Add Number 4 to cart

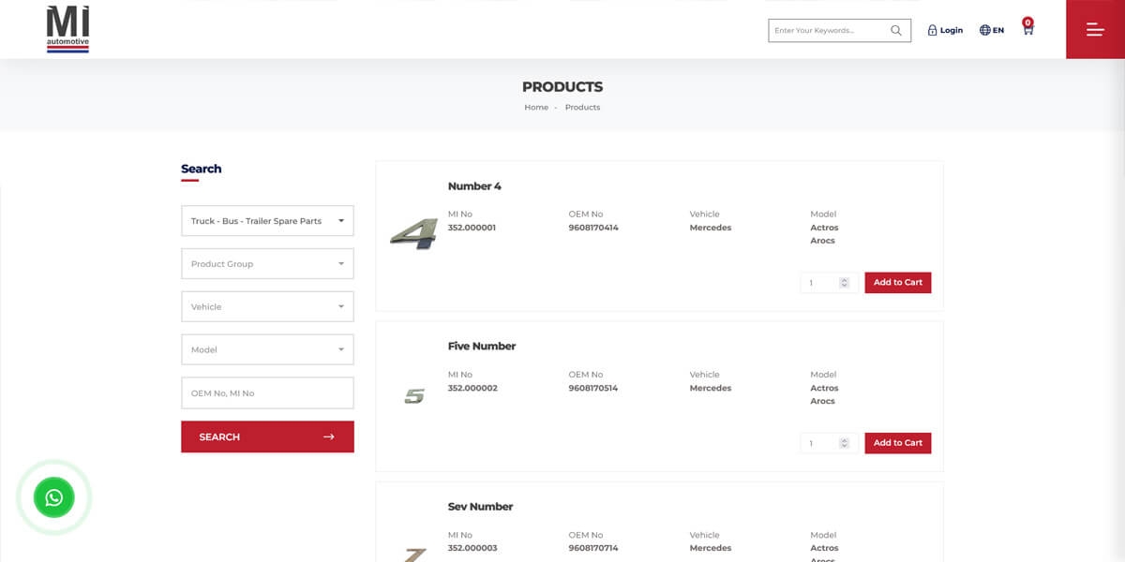click(x=898, y=282)
